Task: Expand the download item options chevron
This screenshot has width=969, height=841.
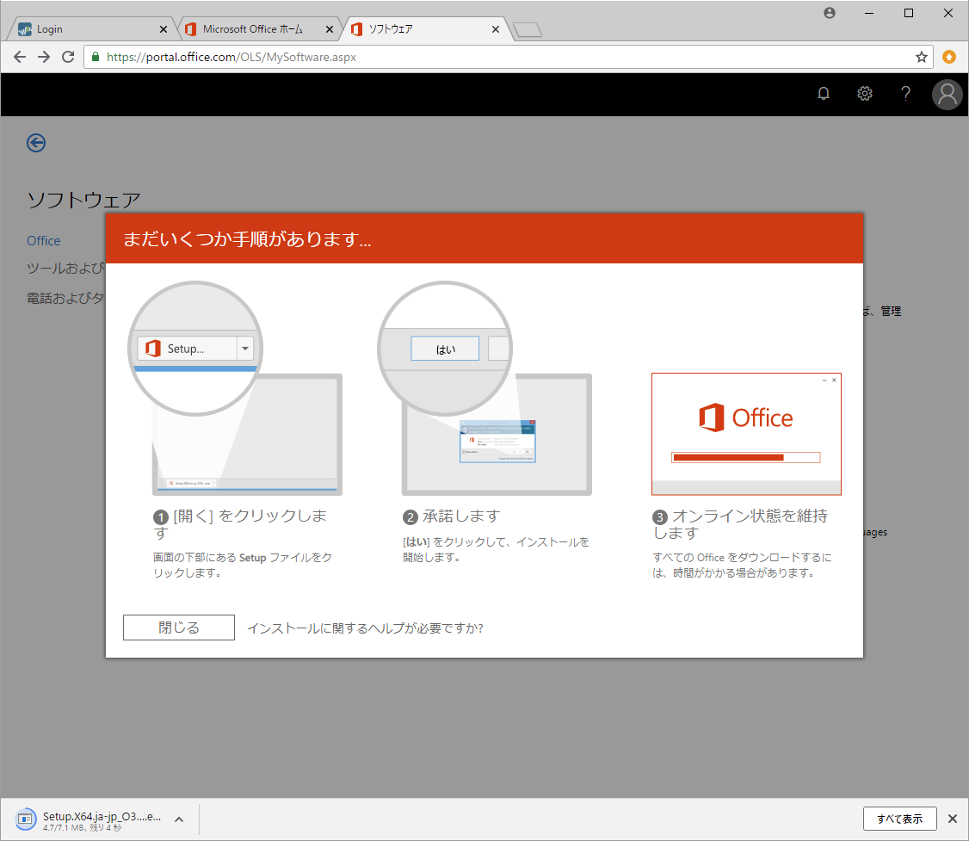Action: [179, 819]
